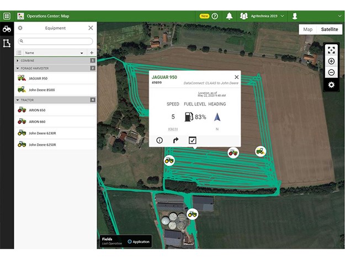Select John Deere 6250R tractor

tap(55, 145)
